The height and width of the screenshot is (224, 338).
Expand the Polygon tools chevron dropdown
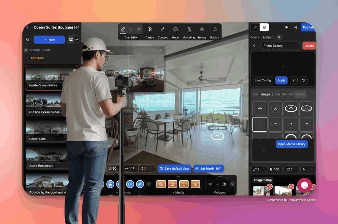coord(232,184)
